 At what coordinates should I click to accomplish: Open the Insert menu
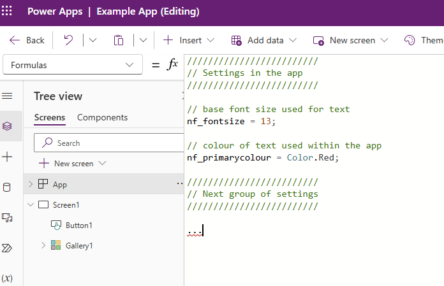(x=189, y=40)
